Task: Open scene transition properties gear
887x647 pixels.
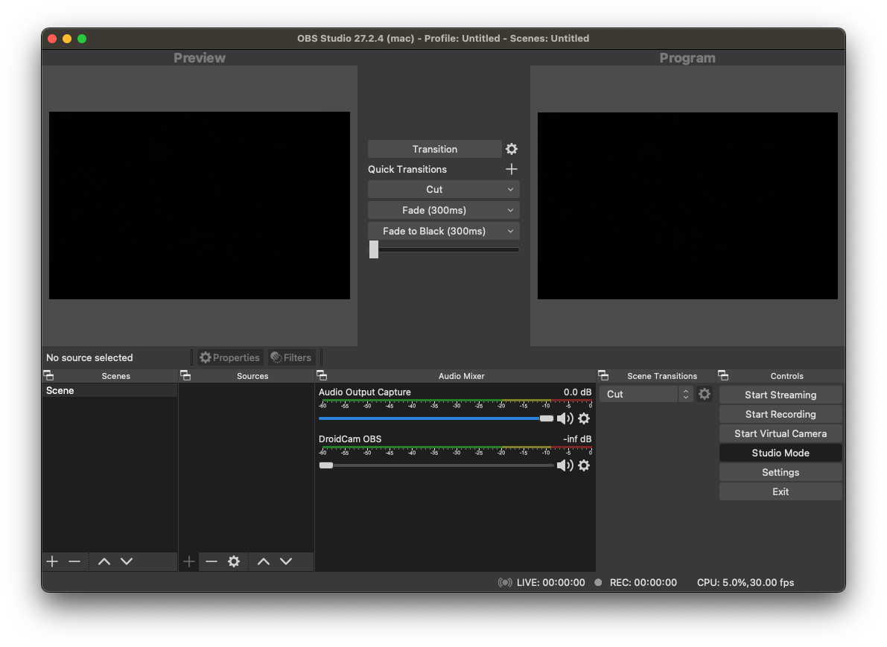Action: (705, 394)
